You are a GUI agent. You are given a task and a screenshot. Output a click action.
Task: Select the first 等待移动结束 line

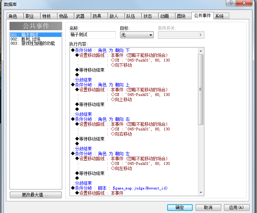tap(90, 70)
